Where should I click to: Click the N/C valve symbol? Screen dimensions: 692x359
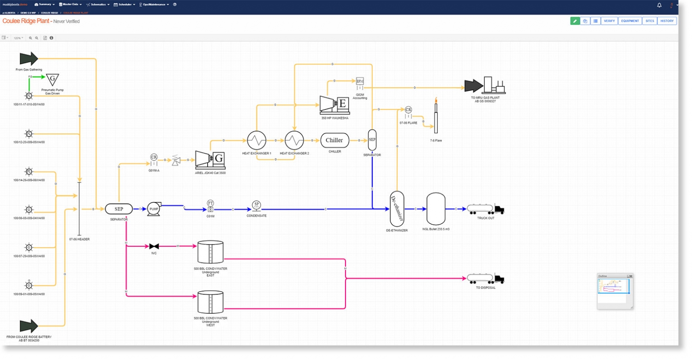click(x=154, y=246)
